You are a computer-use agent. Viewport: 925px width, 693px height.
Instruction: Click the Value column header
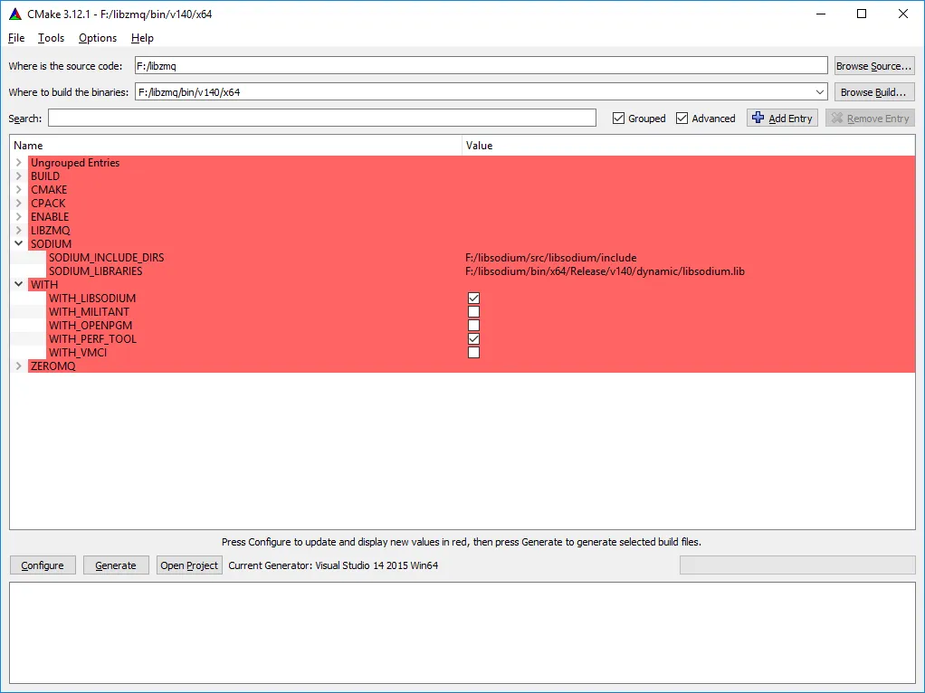click(x=689, y=145)
